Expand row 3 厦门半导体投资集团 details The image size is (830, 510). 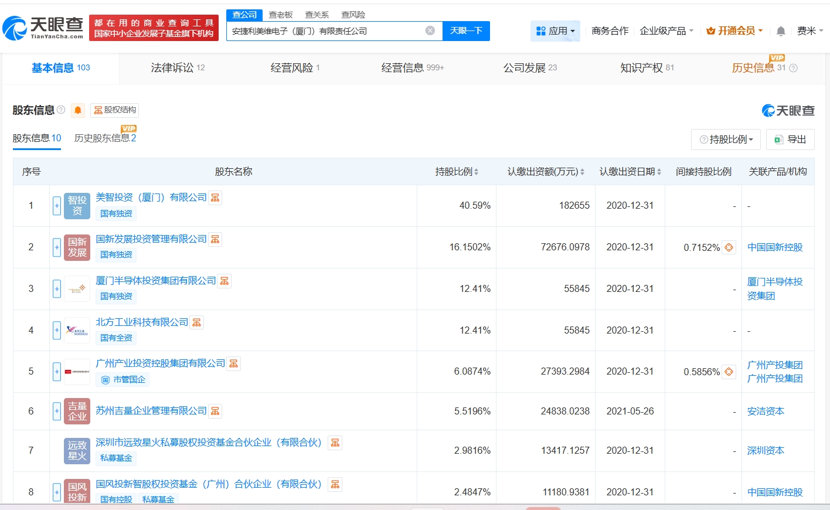pyautogui.click(x=57, y=289)
